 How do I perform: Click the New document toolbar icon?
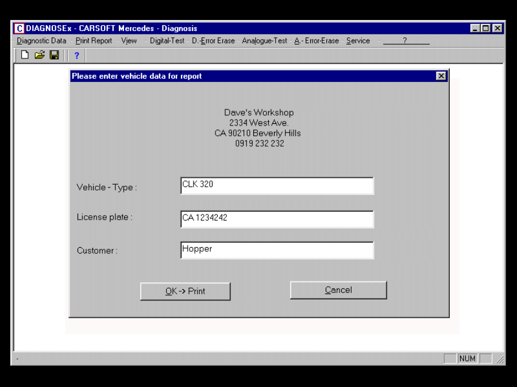click(25, 55)
